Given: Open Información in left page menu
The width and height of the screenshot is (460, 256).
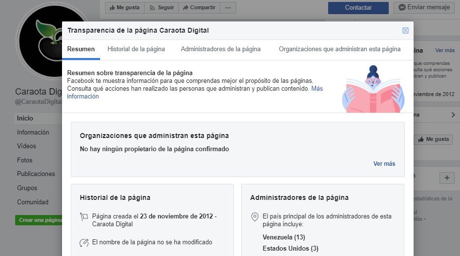Looking at the screenshot, I should coord(33,133).
